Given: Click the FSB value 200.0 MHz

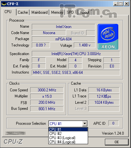Looking at the screenshot, I should 47,102.
